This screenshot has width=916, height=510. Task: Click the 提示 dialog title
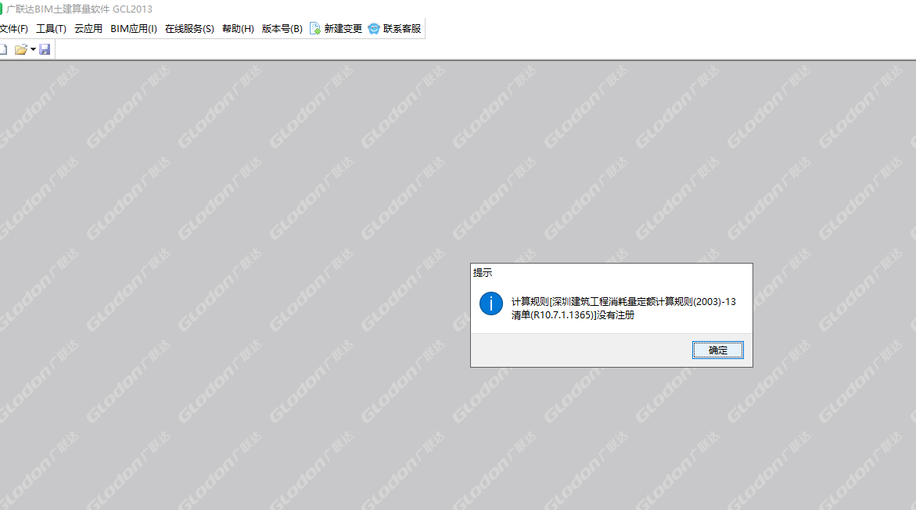[x=483, y=273]
